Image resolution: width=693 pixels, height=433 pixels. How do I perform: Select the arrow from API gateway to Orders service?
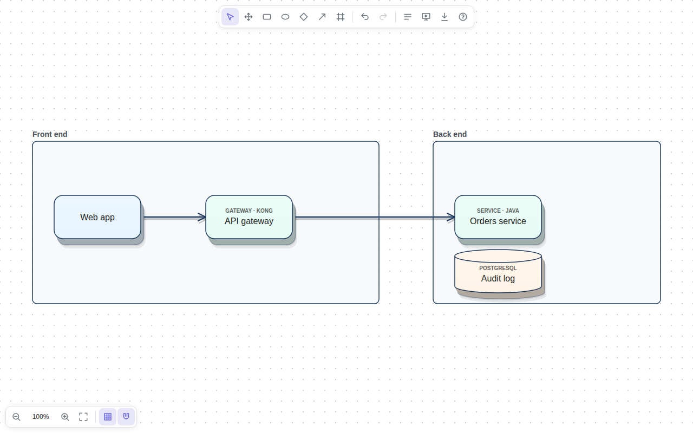[x=374, y=217]
